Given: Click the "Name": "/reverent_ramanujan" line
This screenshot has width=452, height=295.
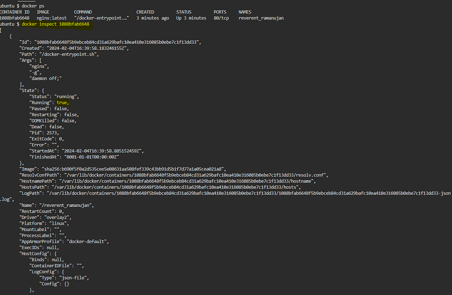Looking at the screenshot, I should pos(56,205).
